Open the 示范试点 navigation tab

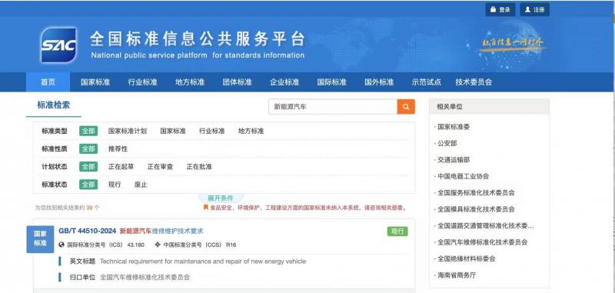click(427, 82)
